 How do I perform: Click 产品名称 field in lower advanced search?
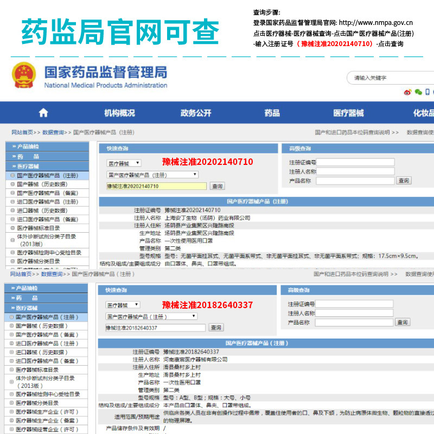tap(354, 322)
